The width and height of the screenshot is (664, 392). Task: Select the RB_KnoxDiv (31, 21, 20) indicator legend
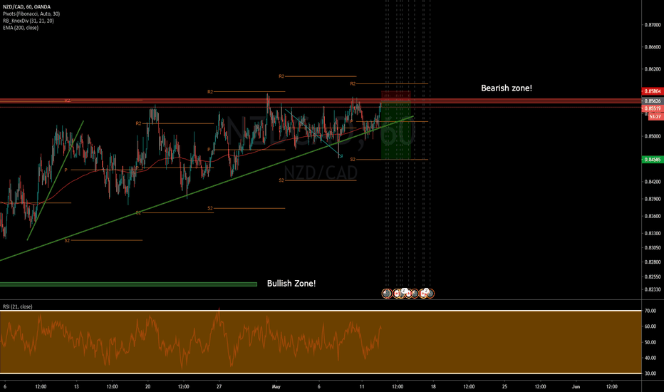pos(28,21)
